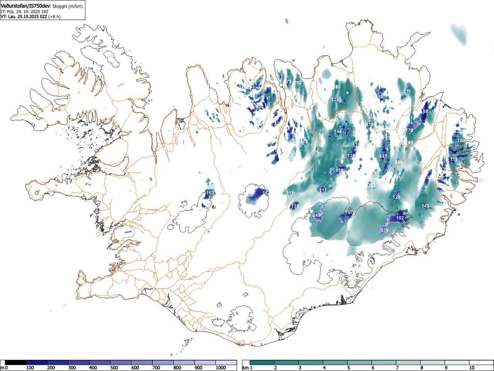This screenshot has width=494, height=371.
Task: Click the 158 visibility value on map
Action: tap(340, 170)
